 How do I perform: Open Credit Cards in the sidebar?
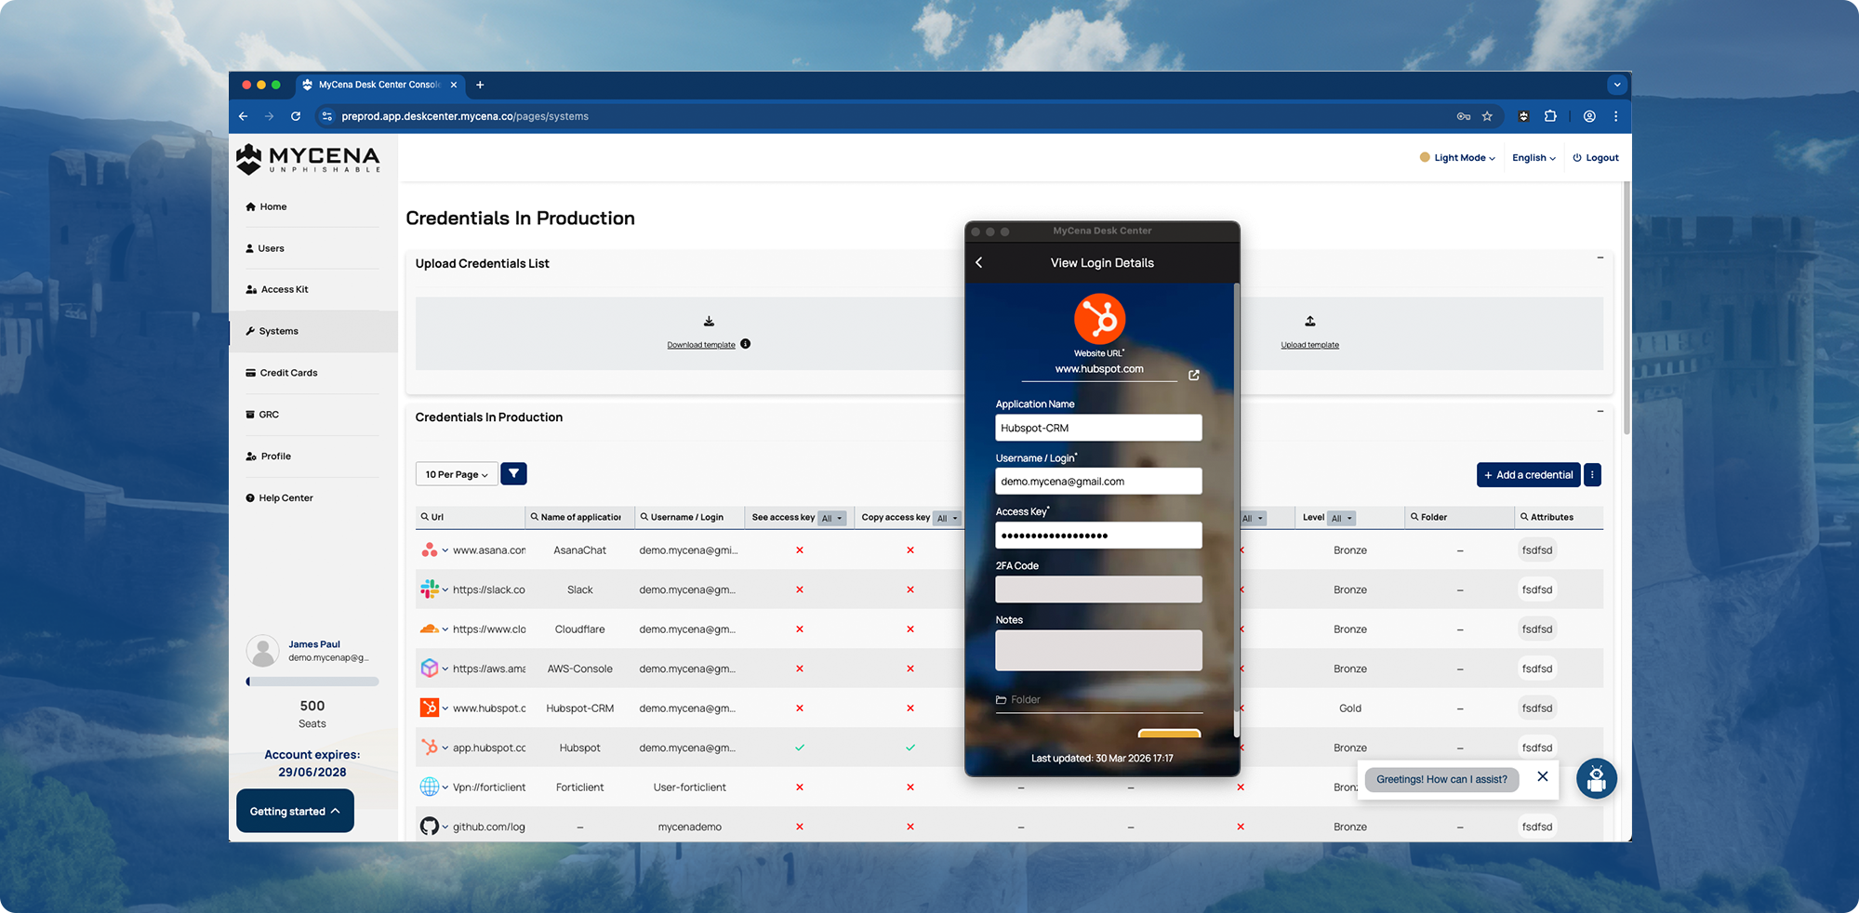pyautogui.click(x=288, y=373)
